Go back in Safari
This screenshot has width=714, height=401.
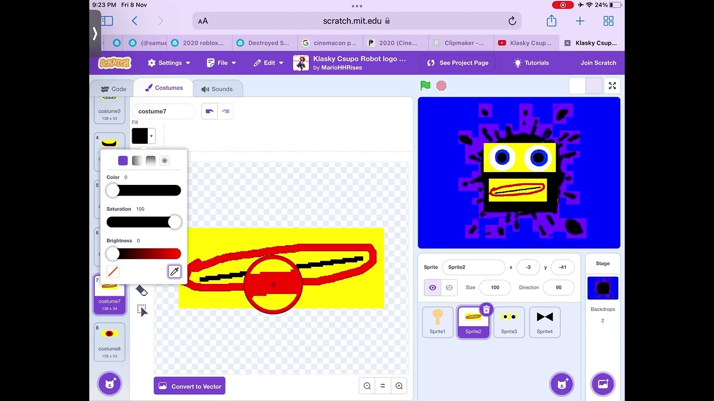(x=134, y=21)
